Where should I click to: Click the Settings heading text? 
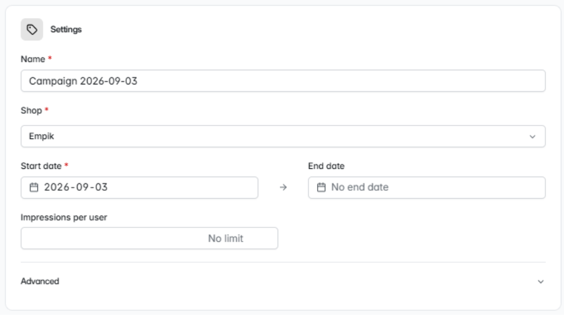tap(66, 29)
